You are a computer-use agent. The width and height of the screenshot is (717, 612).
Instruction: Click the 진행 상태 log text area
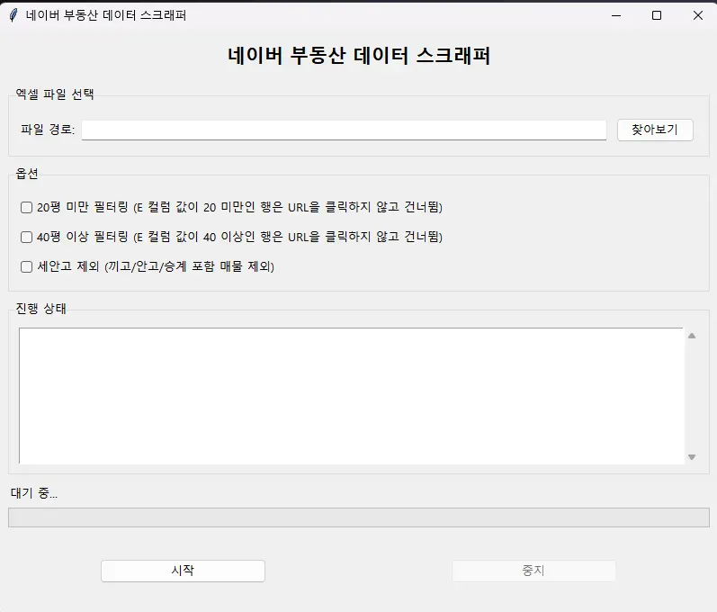[351, 396]
